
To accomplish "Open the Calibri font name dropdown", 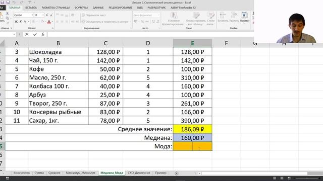I will [x=32, y=15].
